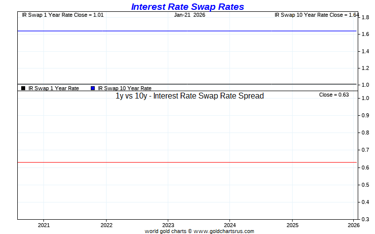Click the 0.4 y-axis value on lower chart
The image size is (375, 234).
(x=365, y=202)
